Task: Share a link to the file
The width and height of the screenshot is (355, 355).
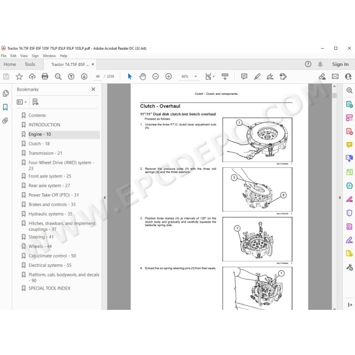Action: (x=322, y=77)
